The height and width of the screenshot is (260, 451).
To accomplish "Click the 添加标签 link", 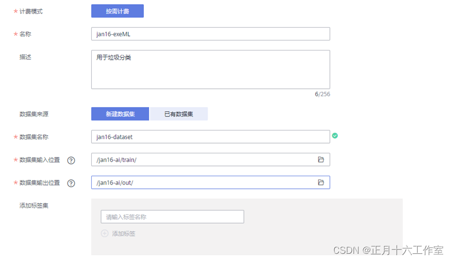I will coord(124,233).
